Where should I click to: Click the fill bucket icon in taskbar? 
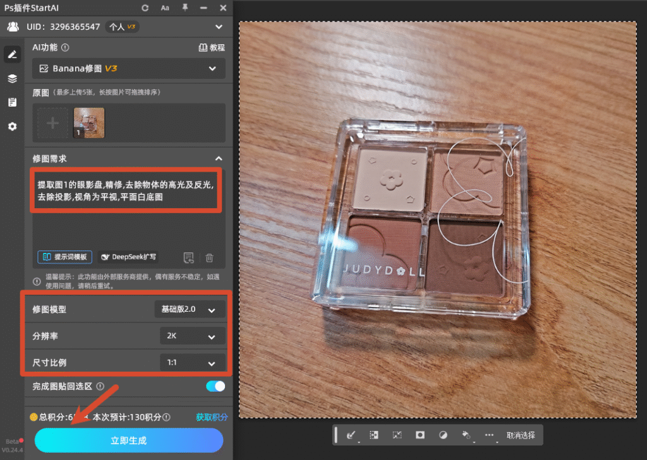466,435
